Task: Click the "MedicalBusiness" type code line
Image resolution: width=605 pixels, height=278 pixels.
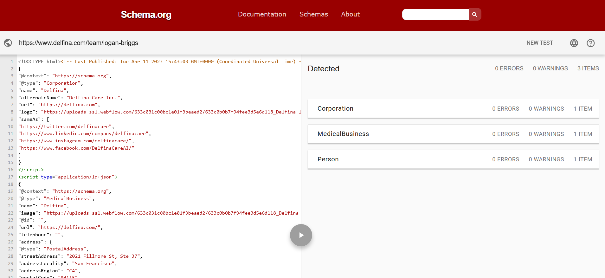Action: point(56,198)
